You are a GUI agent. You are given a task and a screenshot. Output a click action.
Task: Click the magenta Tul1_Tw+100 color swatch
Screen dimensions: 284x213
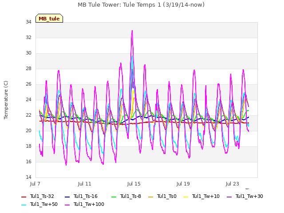pos(67,205)
